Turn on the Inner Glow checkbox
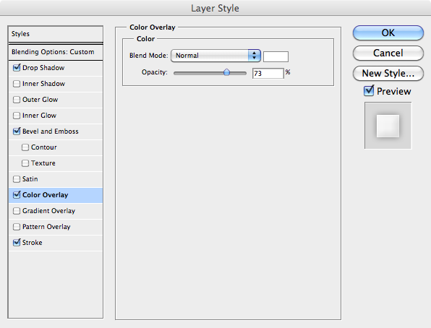 17,116
